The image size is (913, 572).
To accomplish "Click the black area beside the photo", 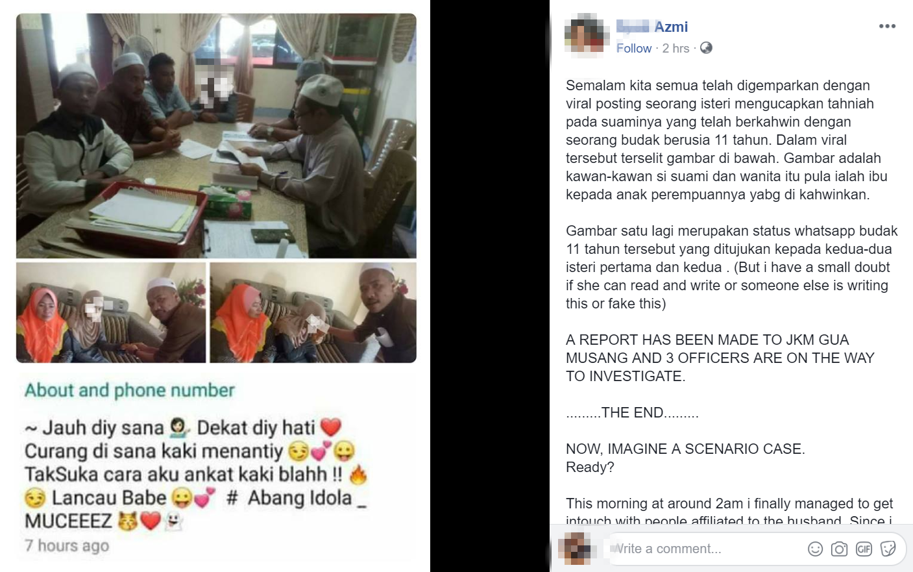I will tap(490, 286).
